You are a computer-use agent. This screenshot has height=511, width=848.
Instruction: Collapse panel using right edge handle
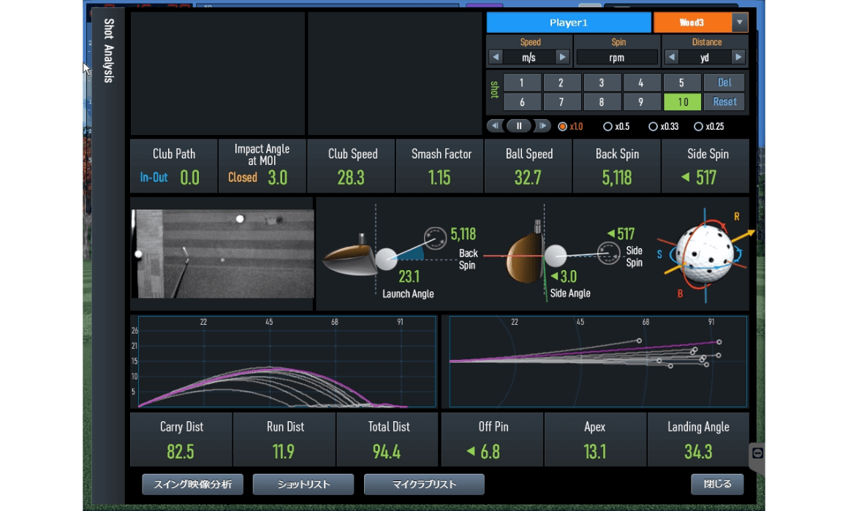pos(757,453)
